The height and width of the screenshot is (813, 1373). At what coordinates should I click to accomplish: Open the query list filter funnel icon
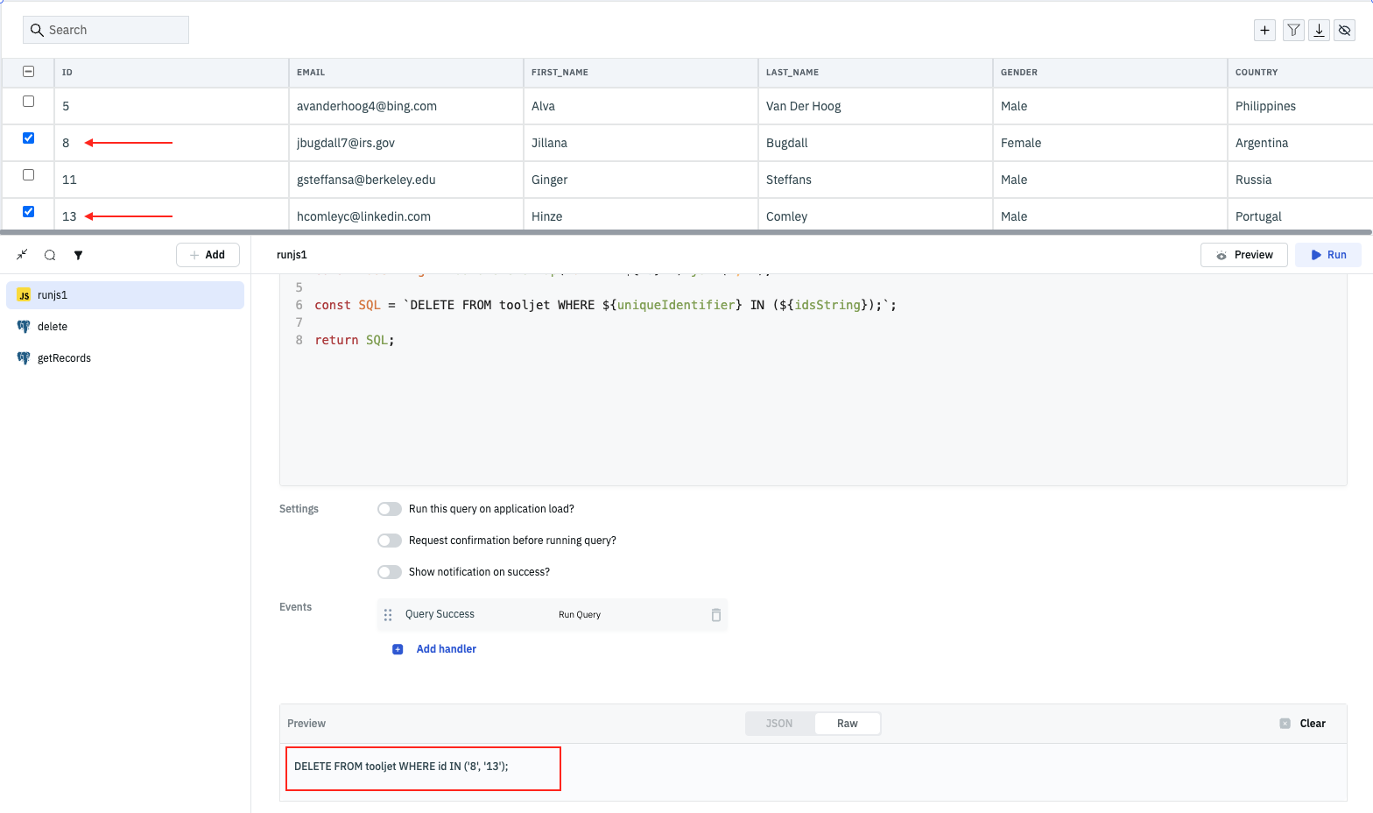pos(78,255)
